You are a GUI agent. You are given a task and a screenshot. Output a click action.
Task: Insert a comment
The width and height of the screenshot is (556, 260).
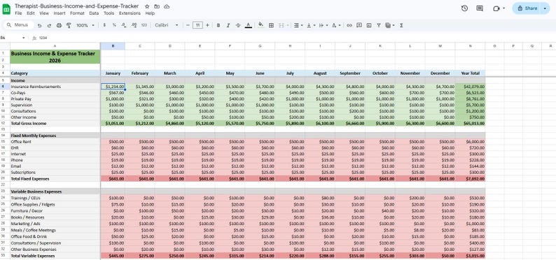(x=359, y=25)
